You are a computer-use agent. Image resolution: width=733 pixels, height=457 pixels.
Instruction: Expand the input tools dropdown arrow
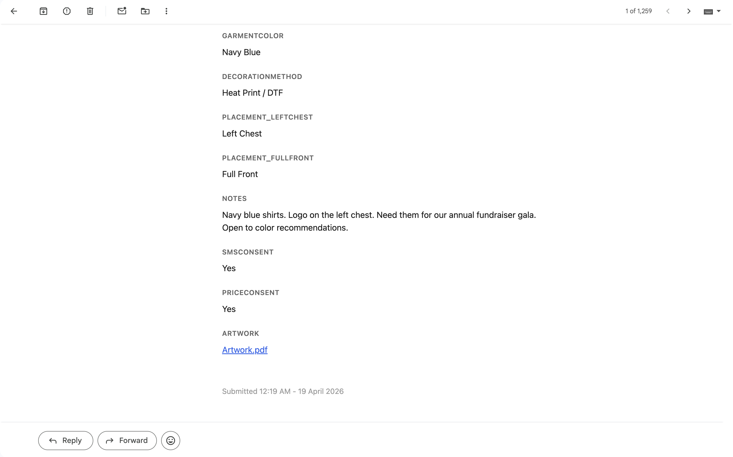pyautogui.click(x=719, y=11)
